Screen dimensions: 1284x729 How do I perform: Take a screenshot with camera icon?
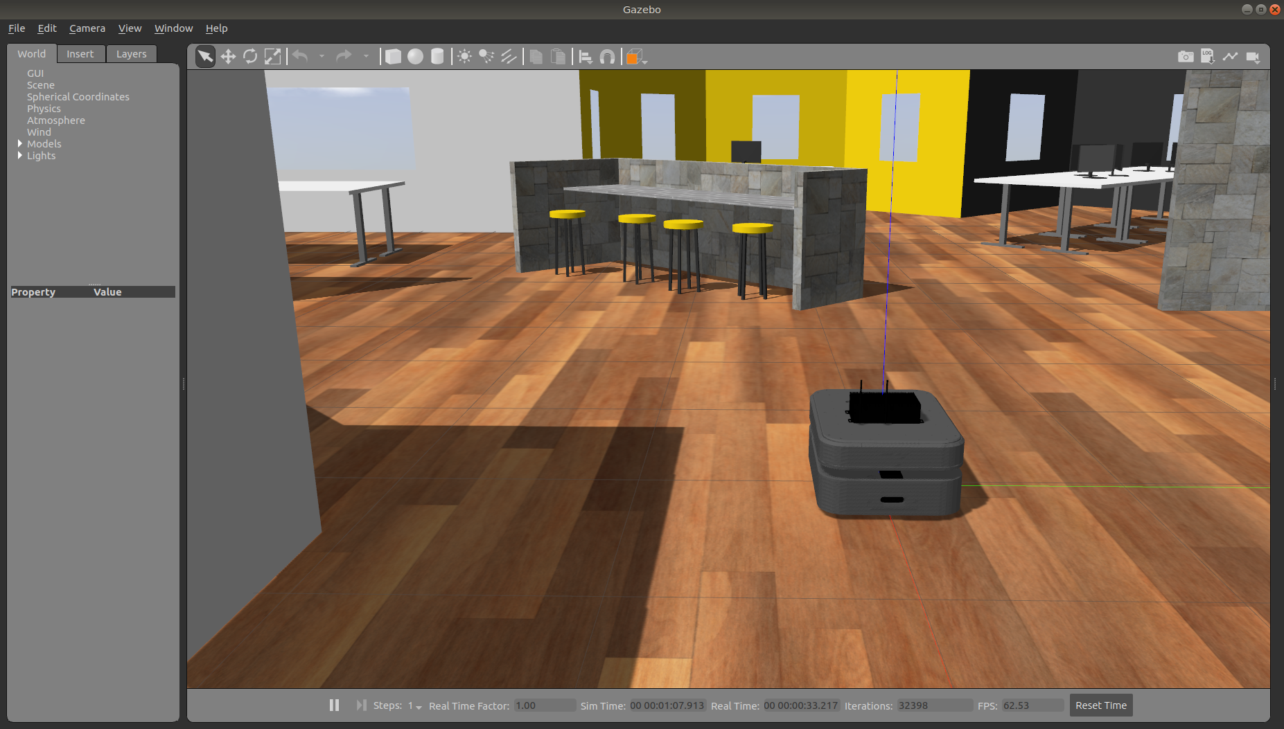click(x=1186, y=57)
